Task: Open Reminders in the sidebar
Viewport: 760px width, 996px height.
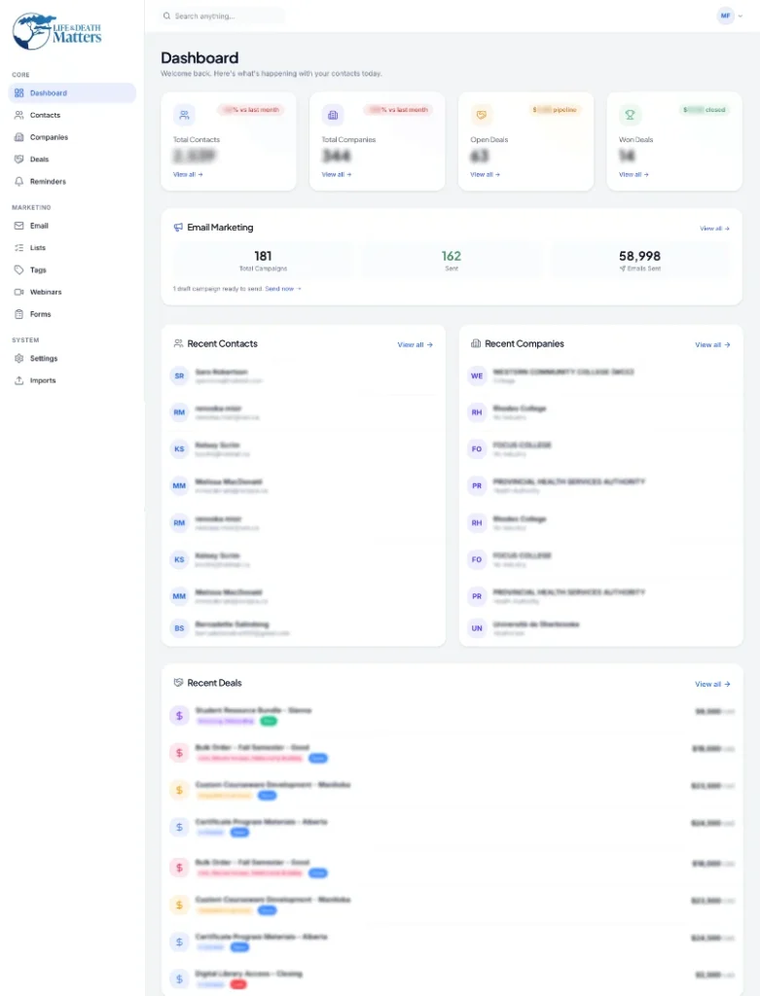Action: coord(72,182)
